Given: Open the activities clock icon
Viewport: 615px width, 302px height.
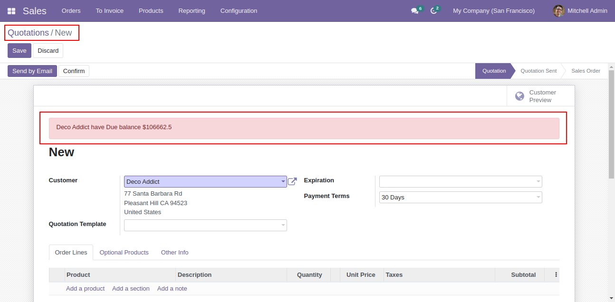Looking at the screenshot, I should pyautogui.click(x=433, y=11).
